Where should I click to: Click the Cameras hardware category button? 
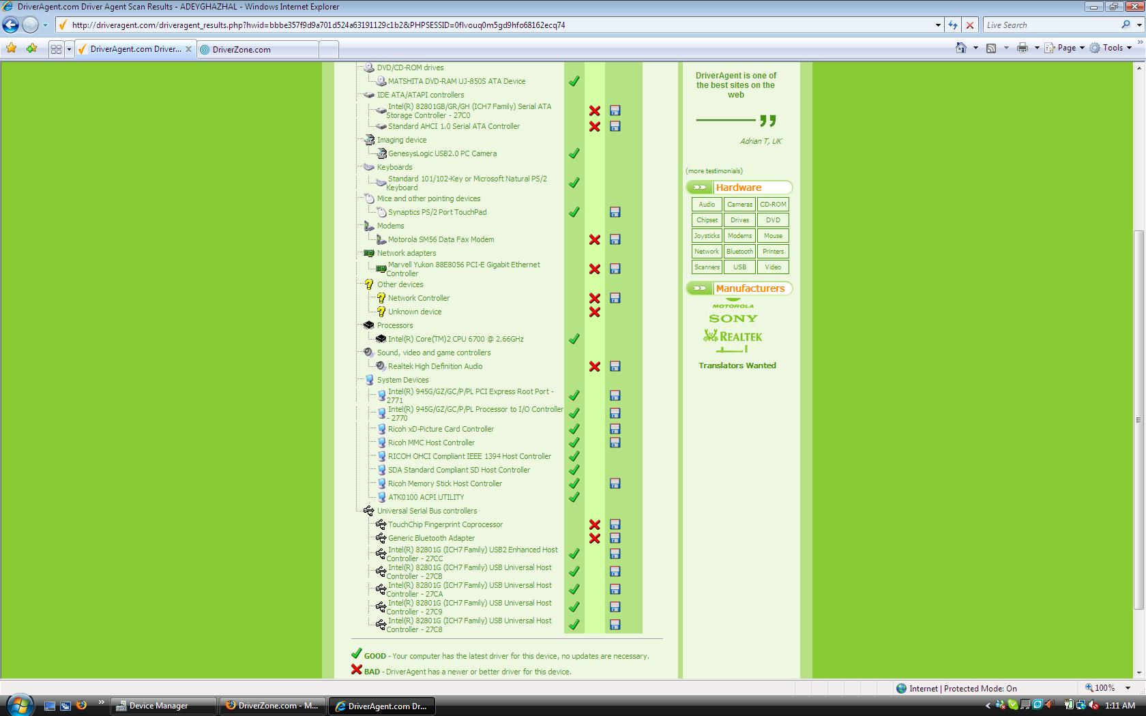click(x=739, y=205)
